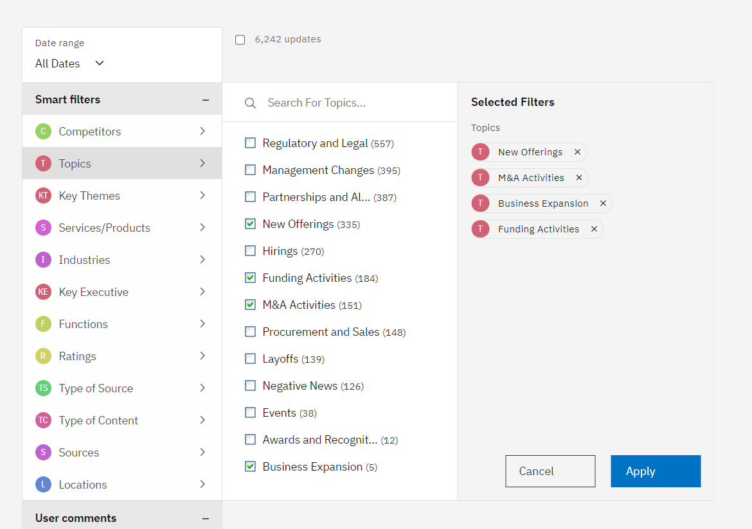Expand the Competitors filter chevron

click(x=202, y=132)
